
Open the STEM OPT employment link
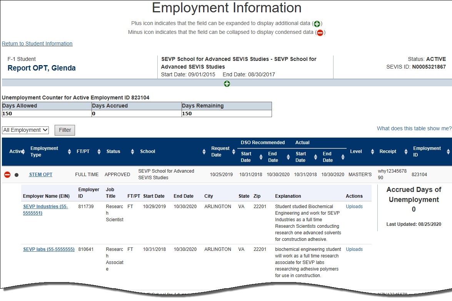coord(41,175)
